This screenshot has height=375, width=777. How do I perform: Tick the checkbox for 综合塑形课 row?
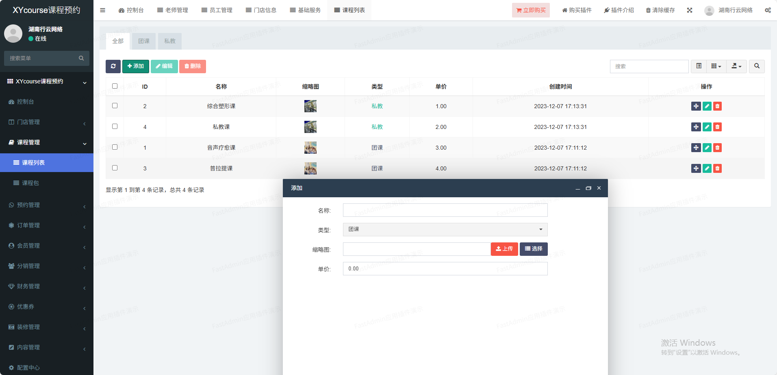click(115, 106)
